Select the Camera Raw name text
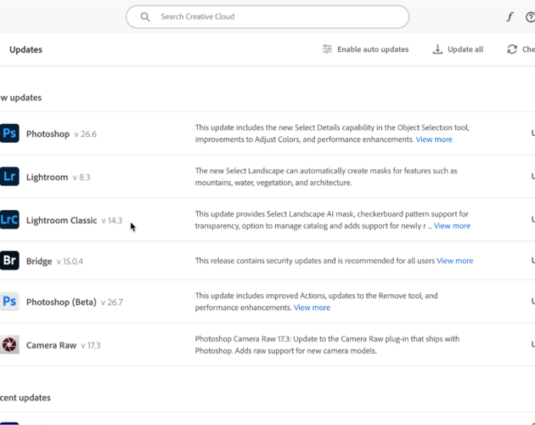 click(51, 345)
